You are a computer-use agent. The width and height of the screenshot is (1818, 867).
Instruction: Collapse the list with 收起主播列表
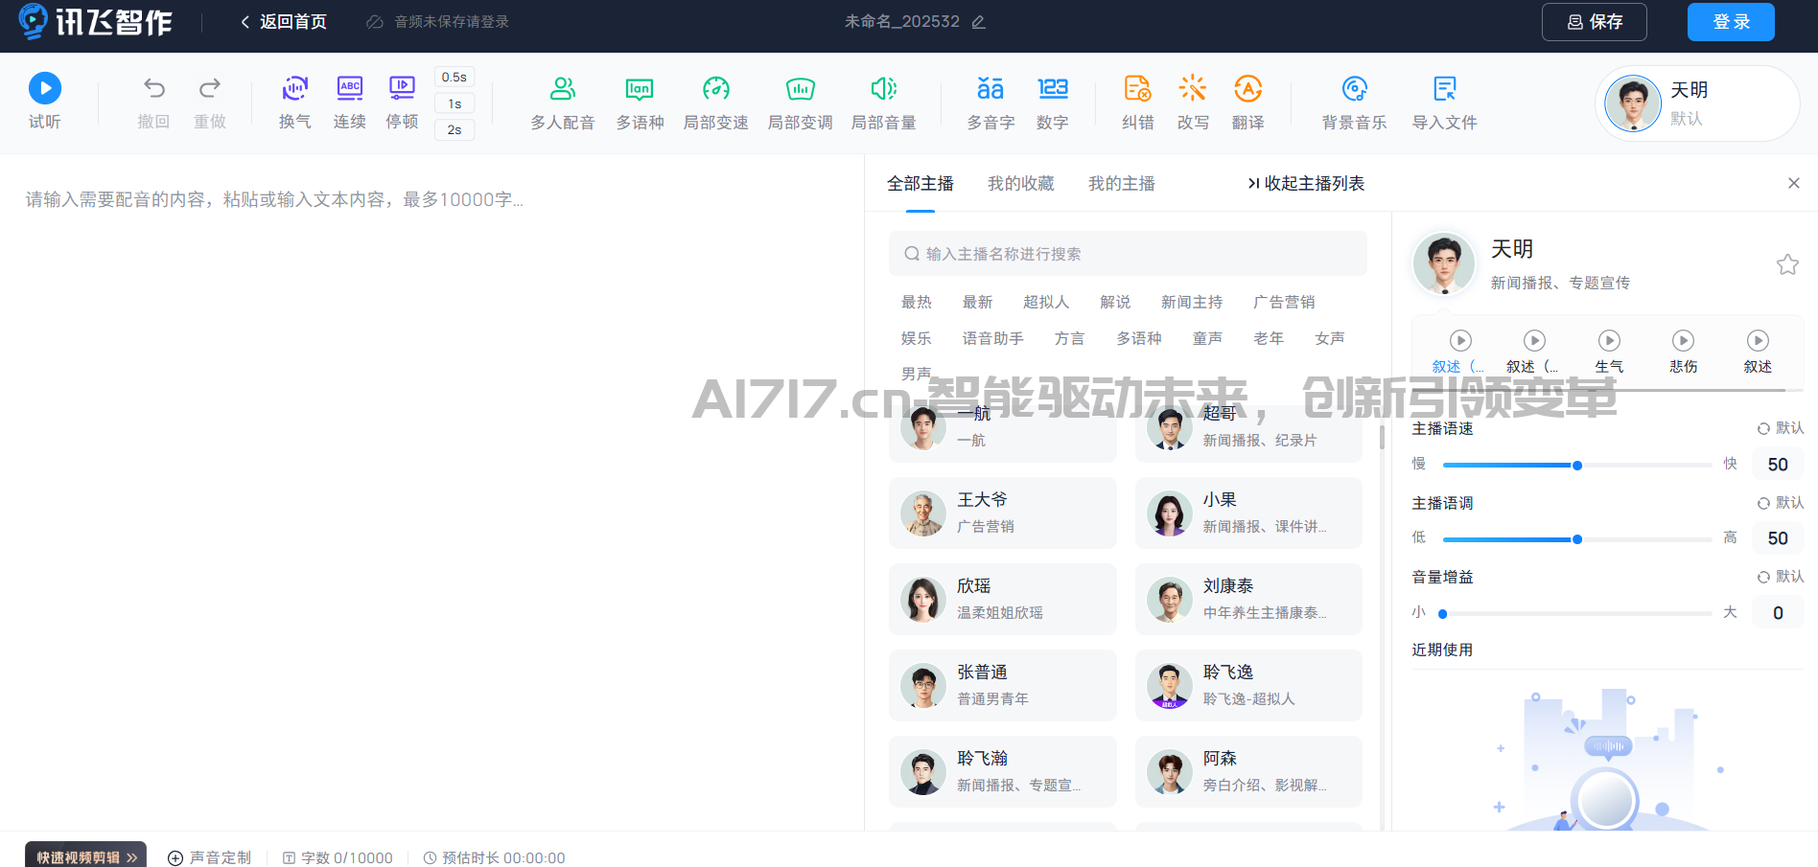point(1306,183)
